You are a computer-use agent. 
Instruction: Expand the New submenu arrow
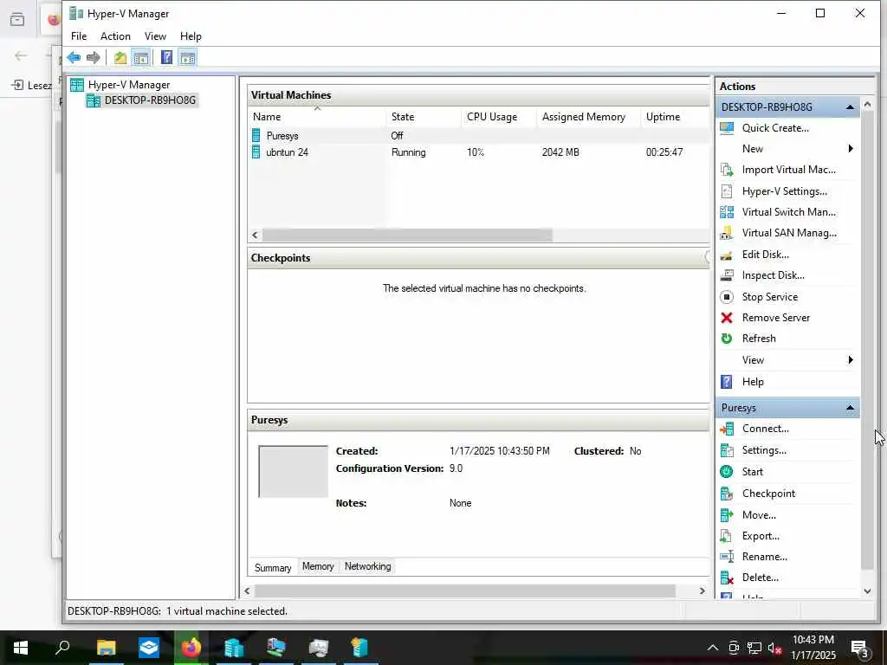[x=851, y=149]
